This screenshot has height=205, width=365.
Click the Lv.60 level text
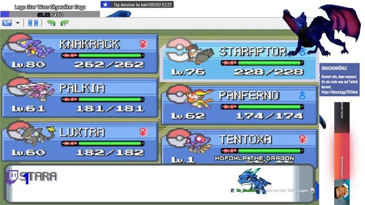[x=29, y=153]
